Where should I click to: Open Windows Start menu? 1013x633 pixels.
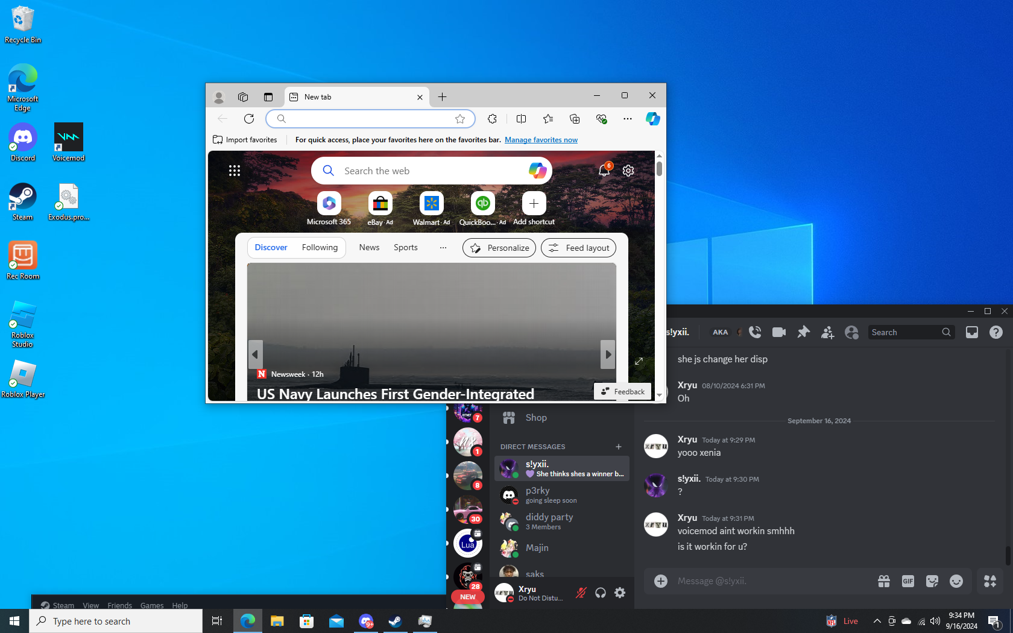coord(14,621)
